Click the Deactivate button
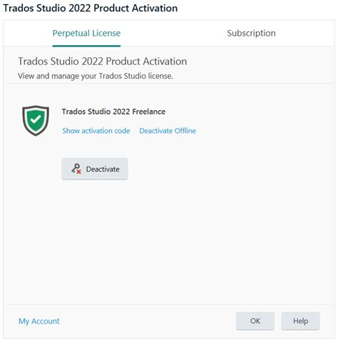This screenshot has height=341, width=338. [95, 169]
